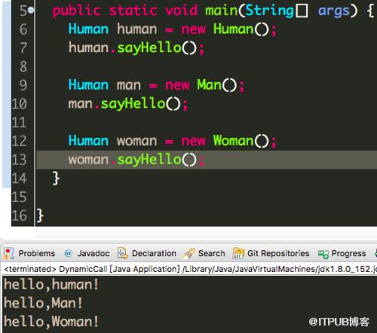Click the Problems tab icon

tap(9, 253)
